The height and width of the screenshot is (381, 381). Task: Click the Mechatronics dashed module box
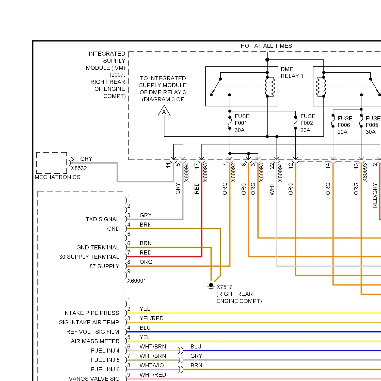pyautogui.click(x=52, y=163)
